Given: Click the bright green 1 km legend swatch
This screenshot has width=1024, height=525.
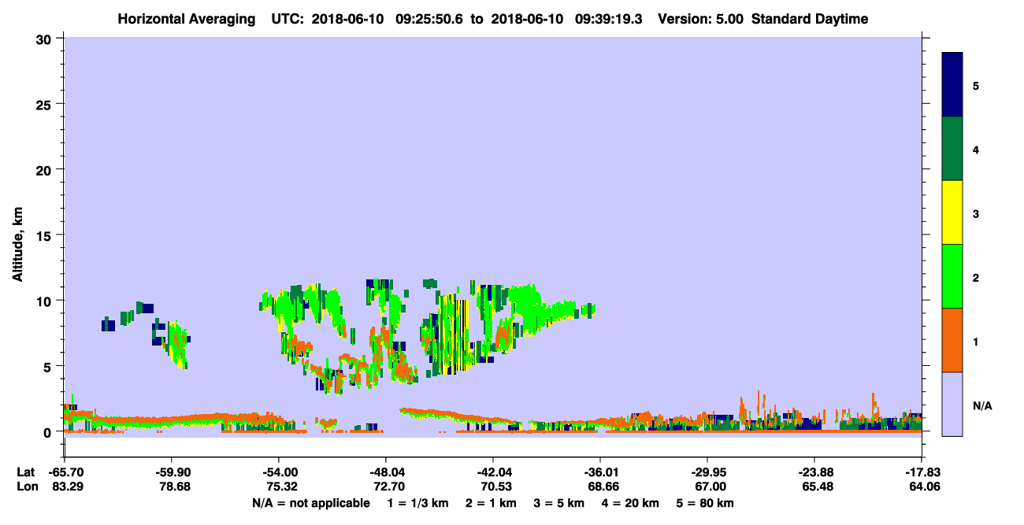Looking at the screenshot, I should tap(952, 276).
